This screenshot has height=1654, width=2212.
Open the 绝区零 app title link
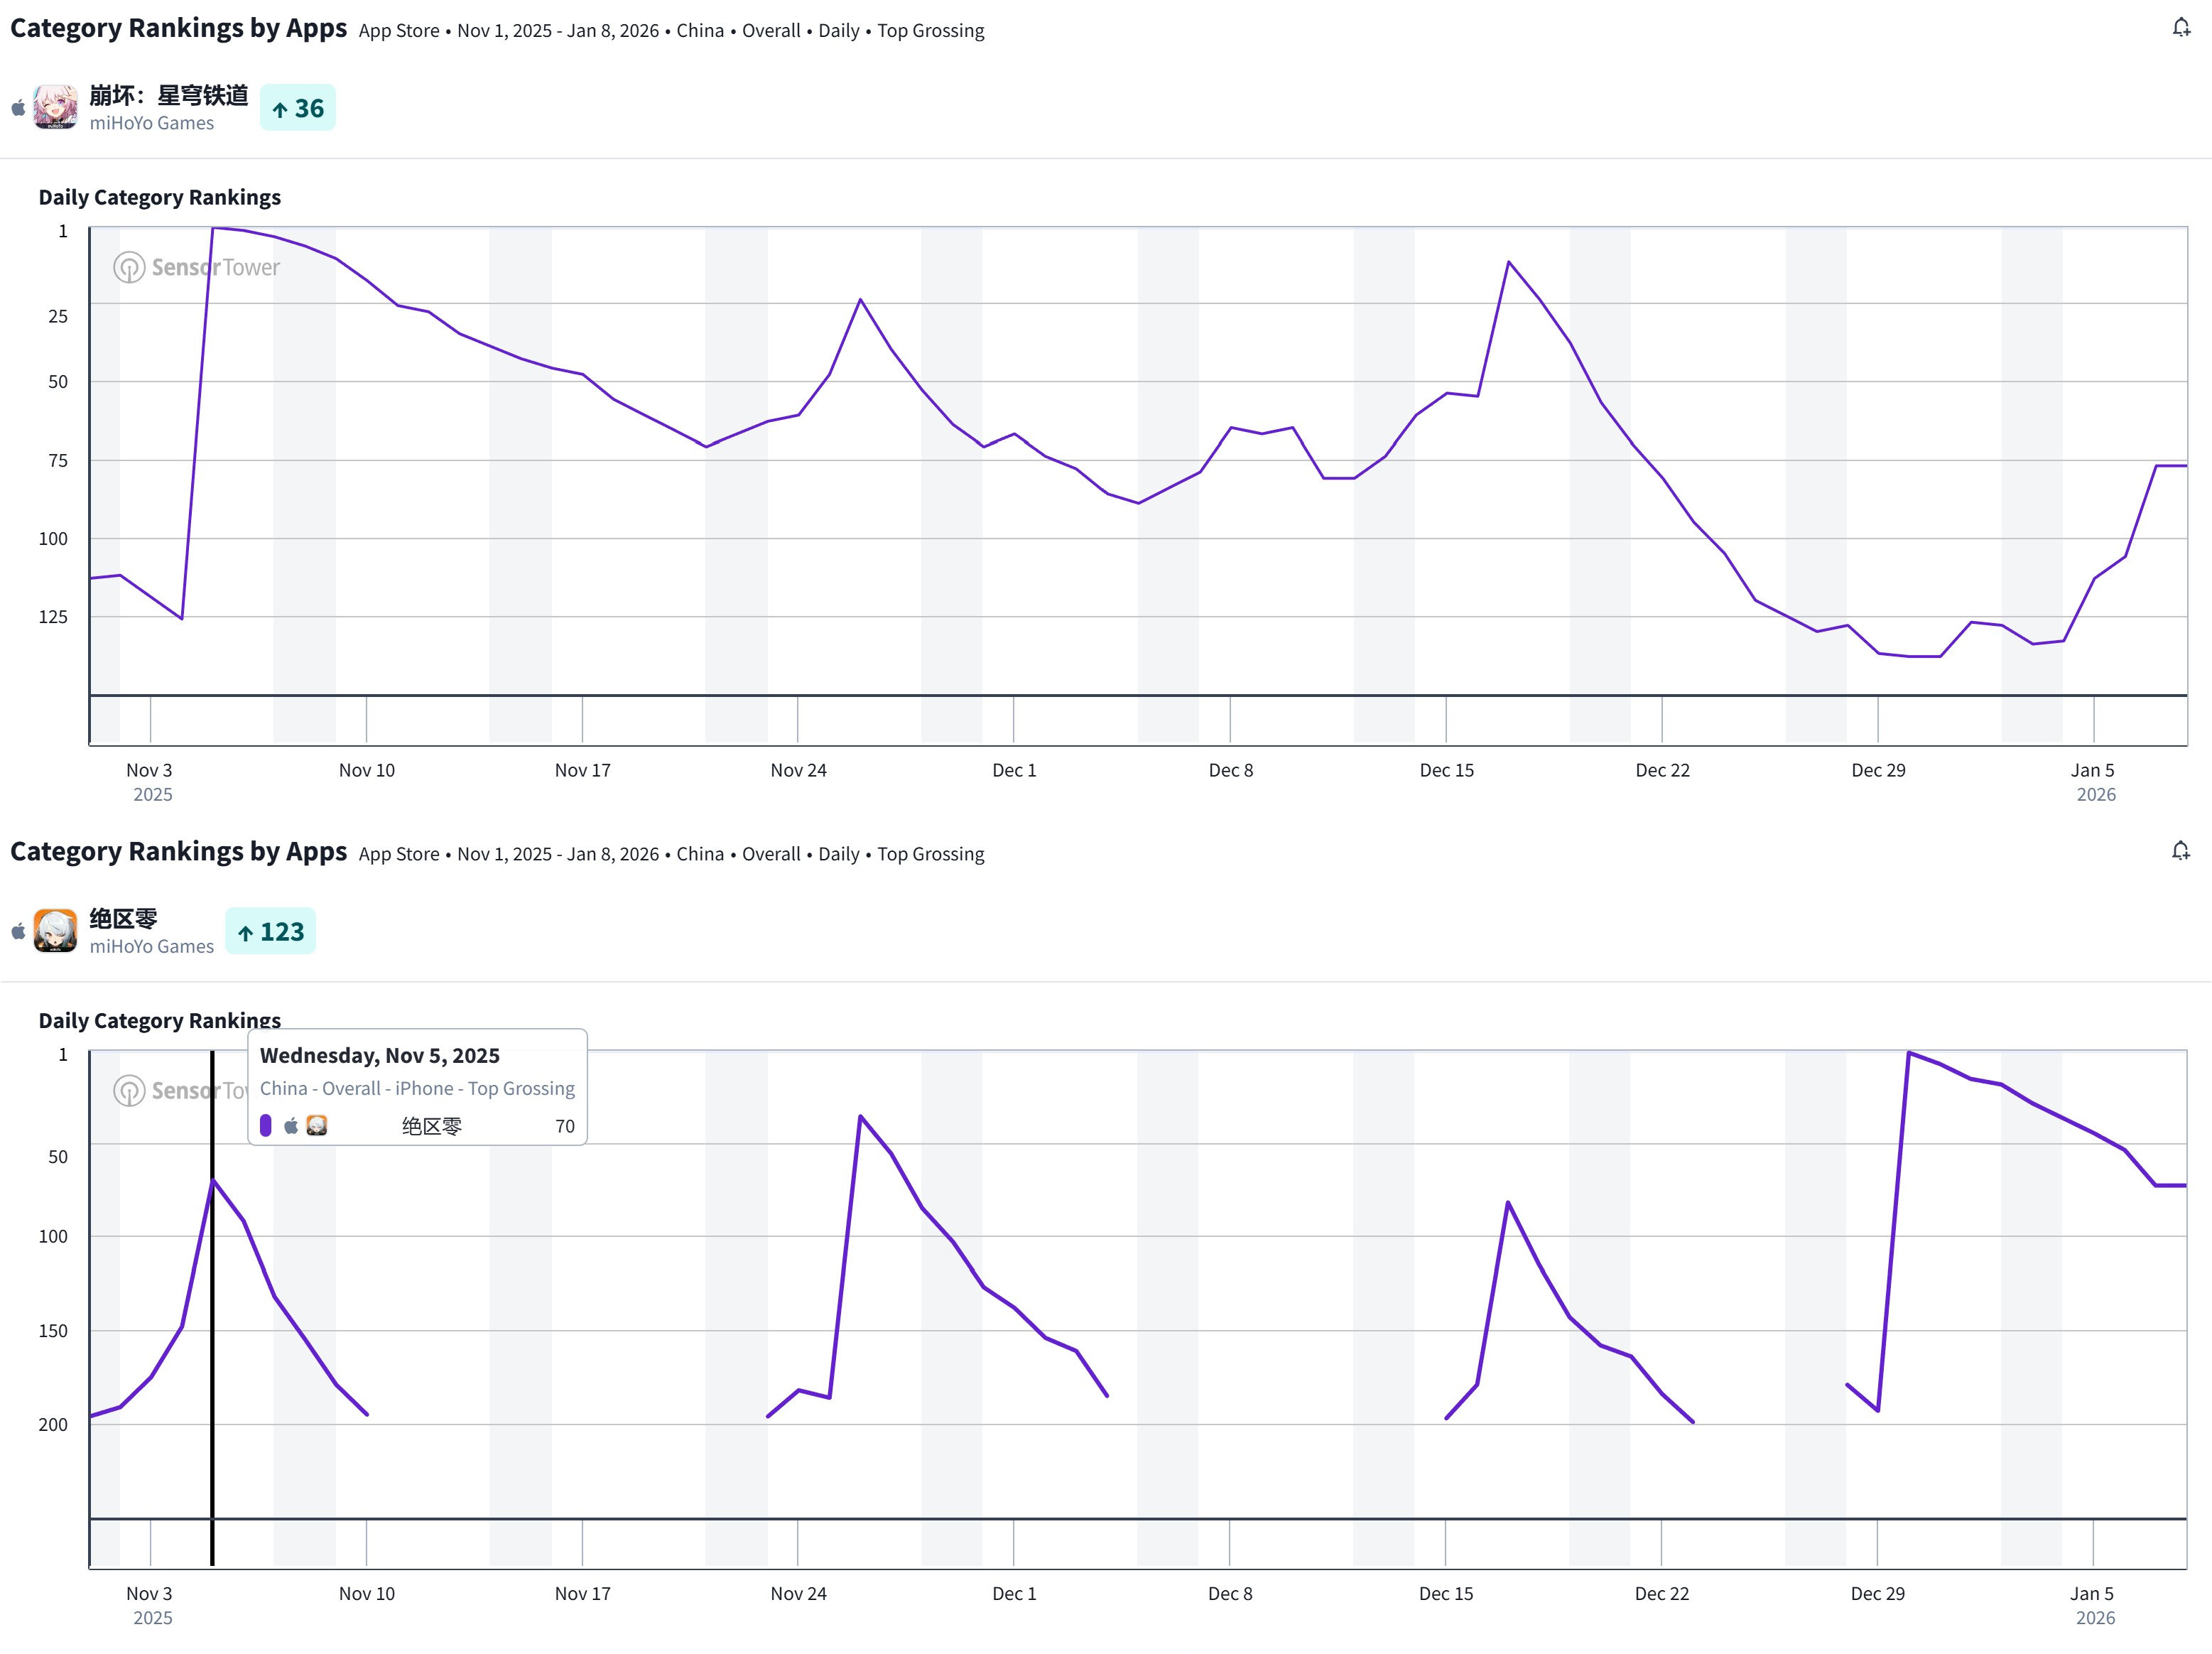point(123,918)
